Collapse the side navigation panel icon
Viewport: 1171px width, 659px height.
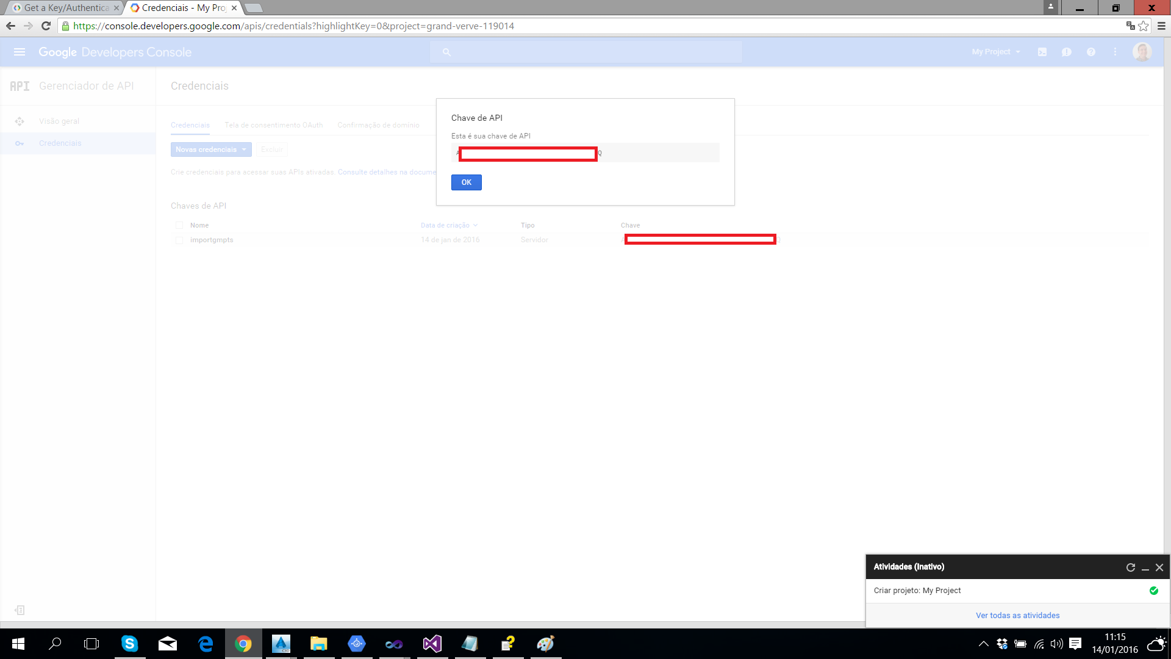click(x=20, y=610)
